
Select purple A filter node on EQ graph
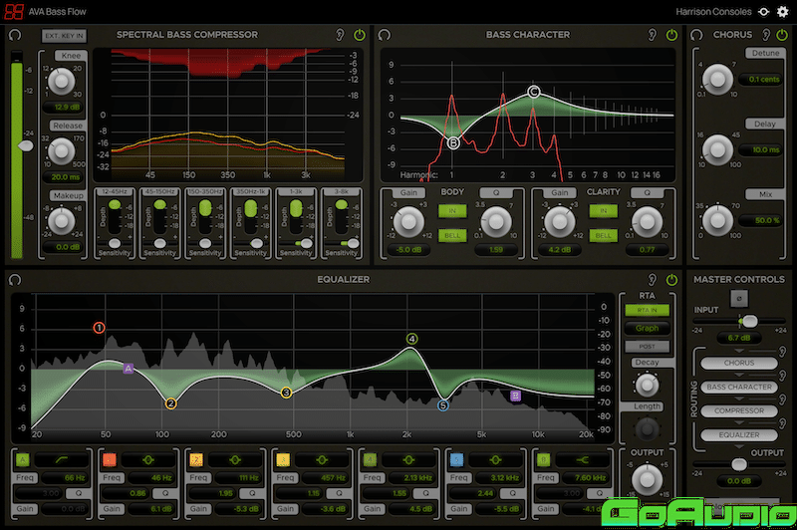point(129,369)
